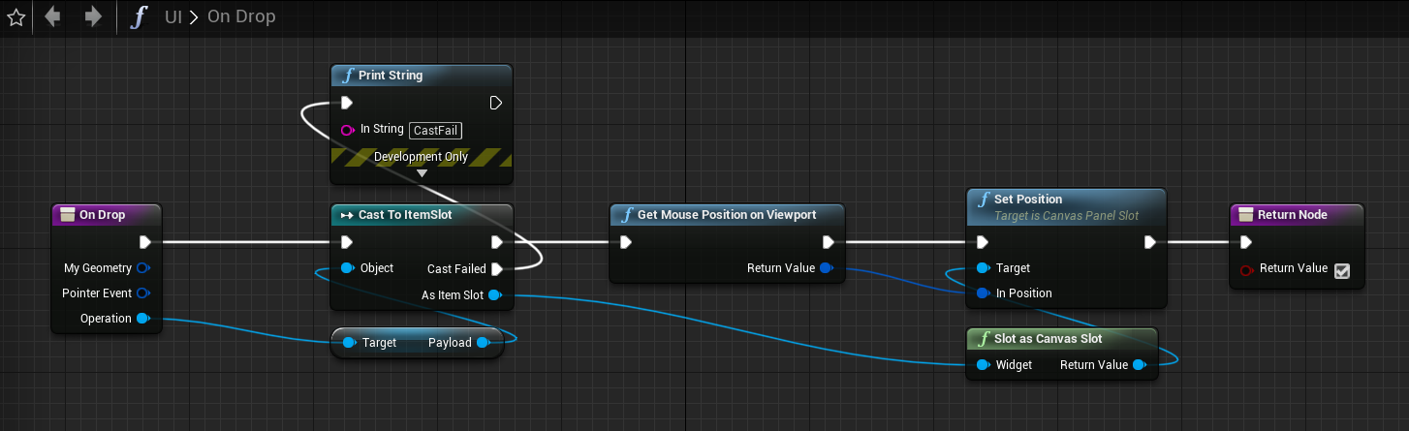The width and height of the screenshot is (1409, 431).
Task: Select Slot as Canvas Slot node title
Action: [x=1049, y=338]
